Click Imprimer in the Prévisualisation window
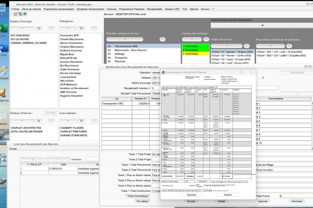 click(192, 195)
